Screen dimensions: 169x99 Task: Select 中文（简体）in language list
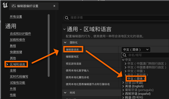(136, 79)
